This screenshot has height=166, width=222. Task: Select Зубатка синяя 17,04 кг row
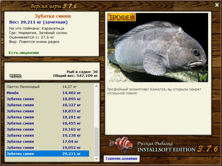tap(47, 141)
